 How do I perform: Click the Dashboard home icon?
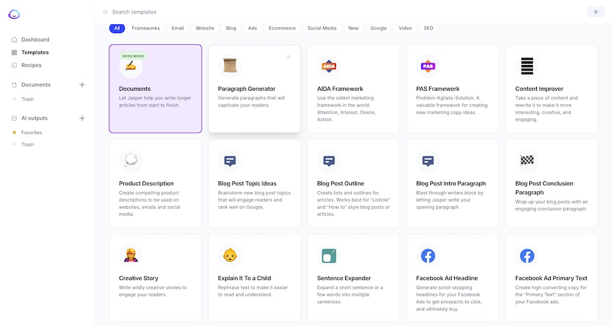click(x=14, y=39)
